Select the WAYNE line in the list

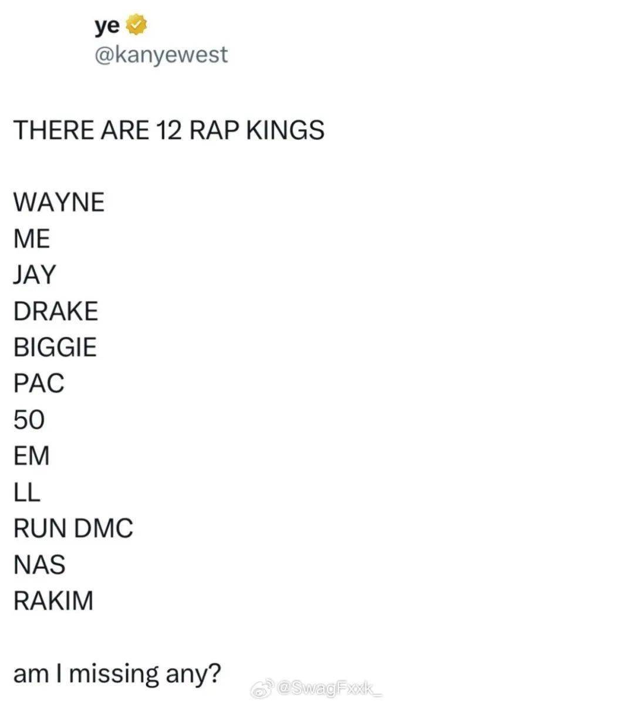tap(59, 202)
